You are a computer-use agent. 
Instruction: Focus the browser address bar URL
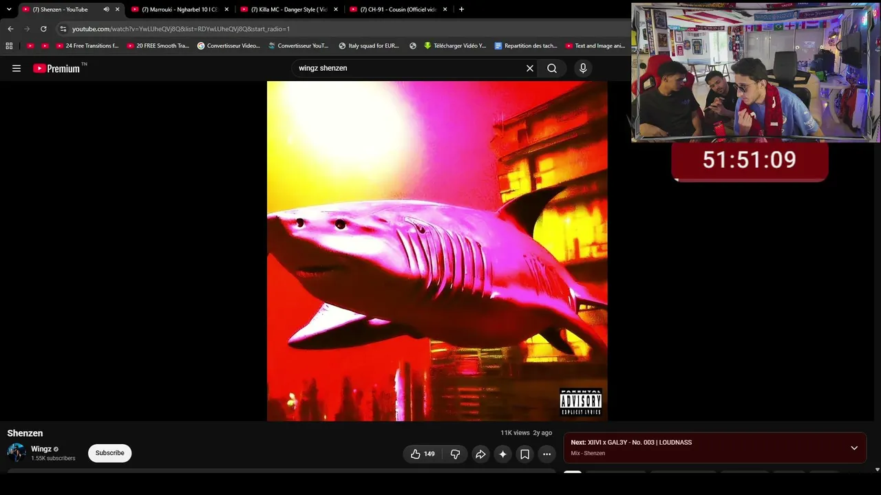[181, 29]
